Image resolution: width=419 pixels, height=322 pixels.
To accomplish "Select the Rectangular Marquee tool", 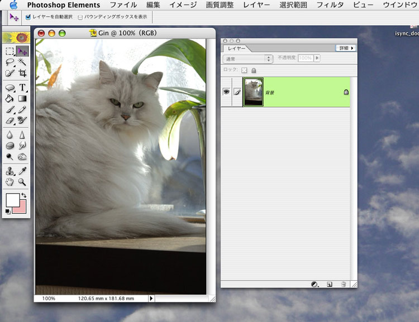I will [x=9, y=51].
